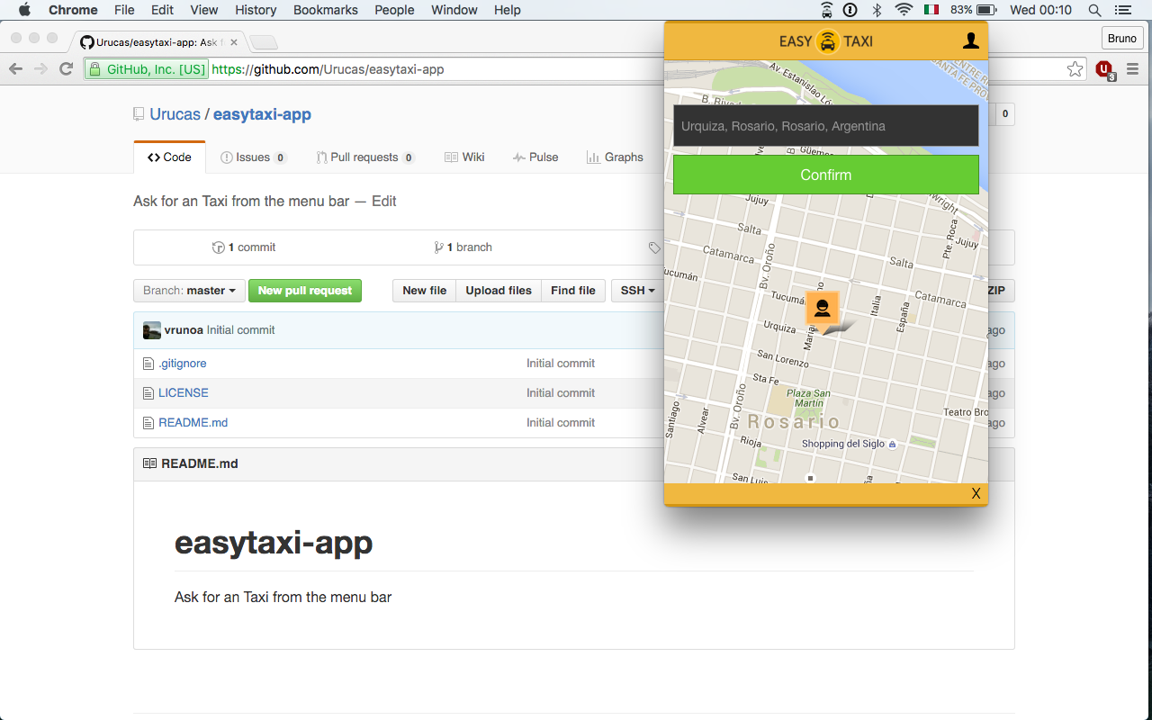Open the File menu
Screen dimensions: 1152x720
[x=124, y=10]
